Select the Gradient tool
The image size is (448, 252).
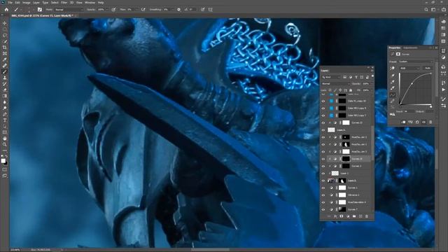point(5,96)
